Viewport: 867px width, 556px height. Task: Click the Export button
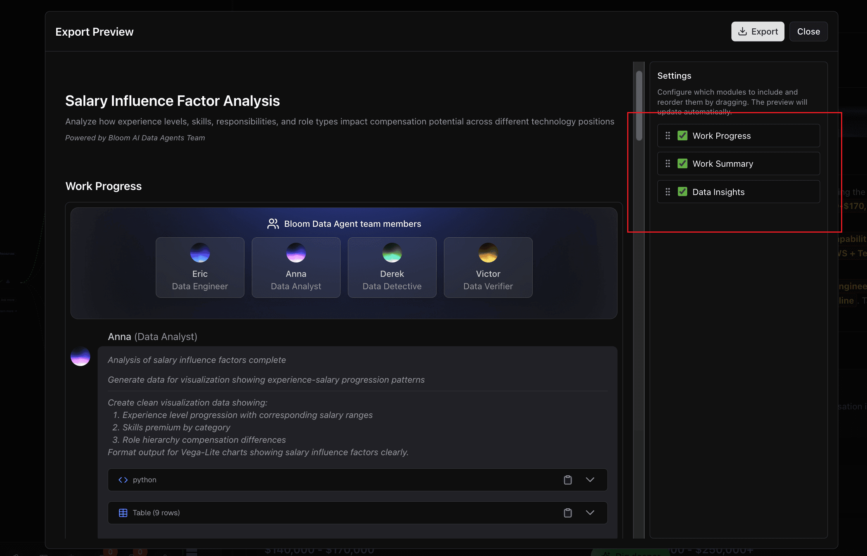(757, 31)
